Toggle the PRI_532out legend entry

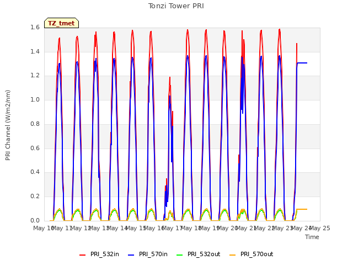(199, 255)
